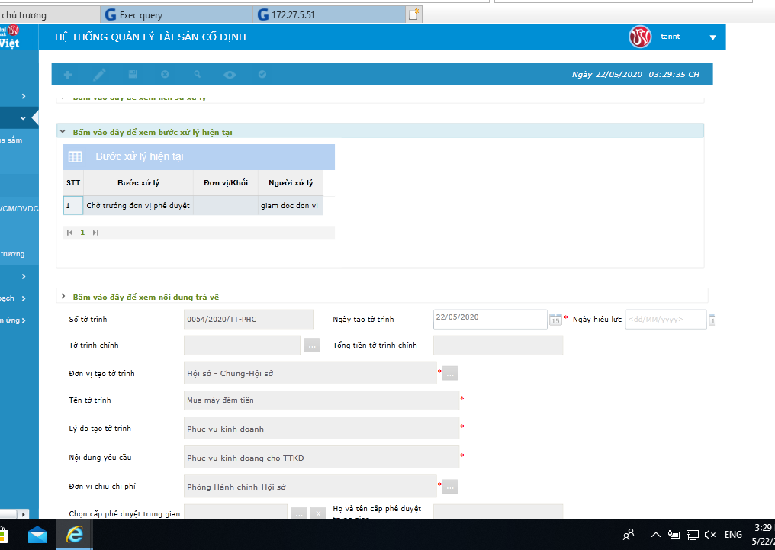This screenshot has width=775, height=550.
Task: Open calendar picker for Ngày tạo tờ trình
Action: point(555,320)
